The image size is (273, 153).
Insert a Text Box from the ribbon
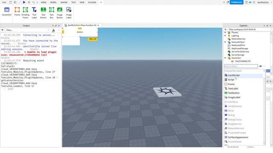click(52, 13)
